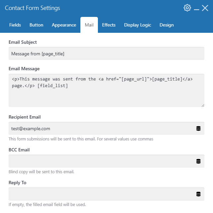Open the Design tab
The height and width of the screenshot is (213, 213).
pos(167,25)
